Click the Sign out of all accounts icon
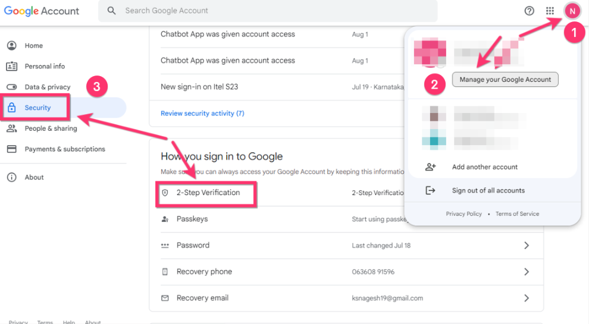Screen dimensions: 589x324 pyautogui.click(x=431, y=190)
